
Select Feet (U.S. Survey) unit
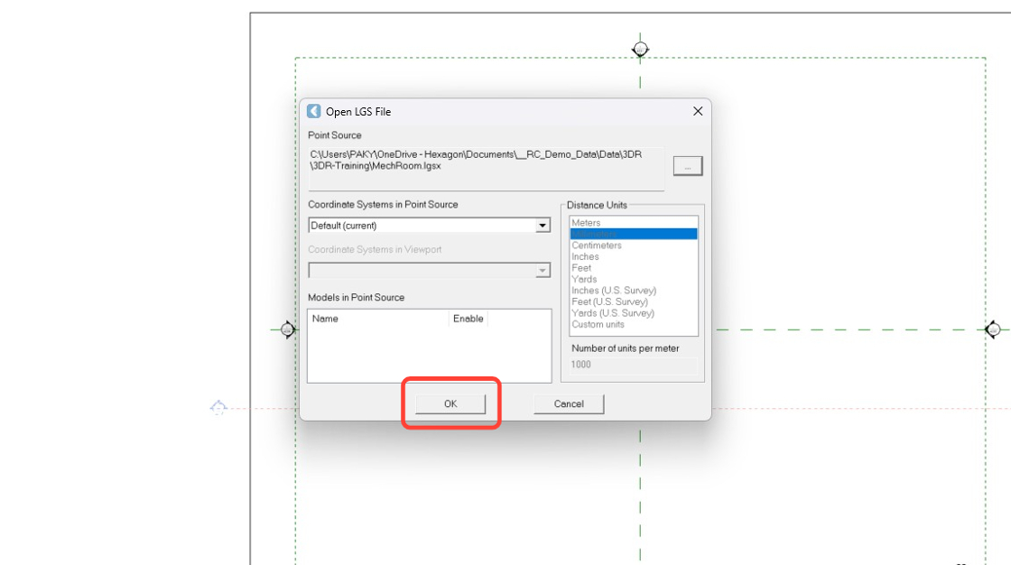pyautogui.click(x=633, y=301)
